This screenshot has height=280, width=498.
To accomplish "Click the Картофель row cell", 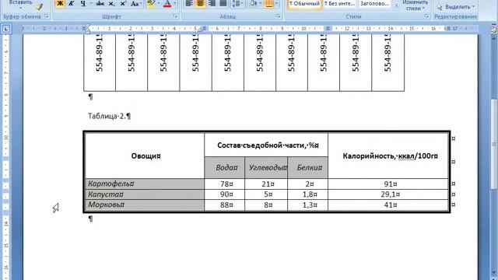I will tap(145, 184).
